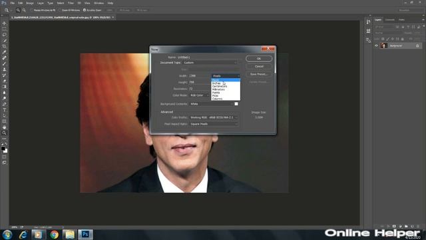Image resolution: width=426 pixels, height=240 pixels.
Task: Hide the Background layer visibility eye
Action: coord(376,46)
